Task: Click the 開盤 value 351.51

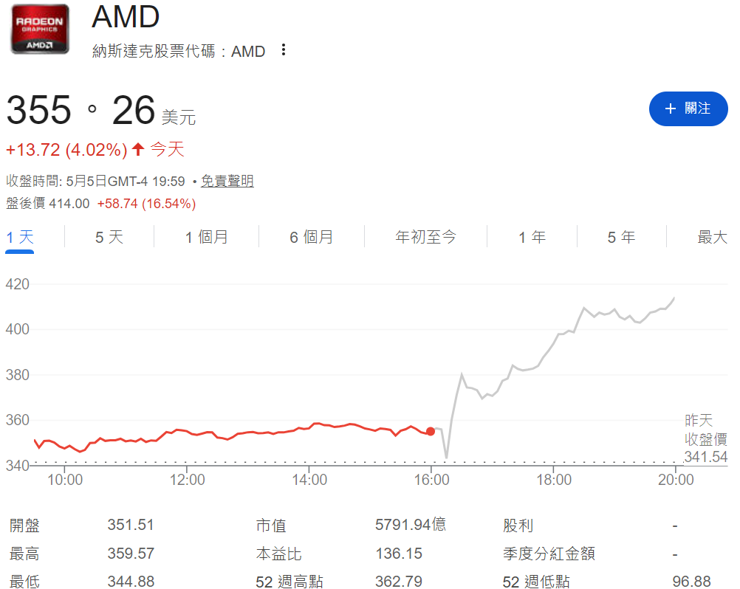Action: pos(131,525)
